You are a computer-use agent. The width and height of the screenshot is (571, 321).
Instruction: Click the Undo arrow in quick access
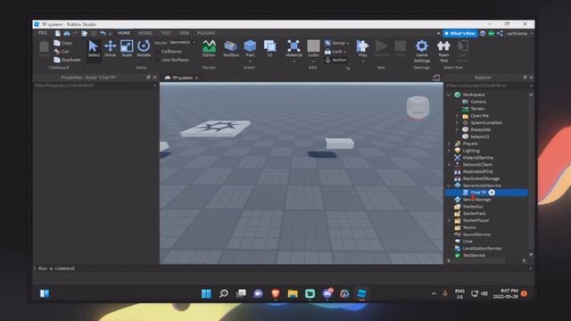click(x=103, y=33)
